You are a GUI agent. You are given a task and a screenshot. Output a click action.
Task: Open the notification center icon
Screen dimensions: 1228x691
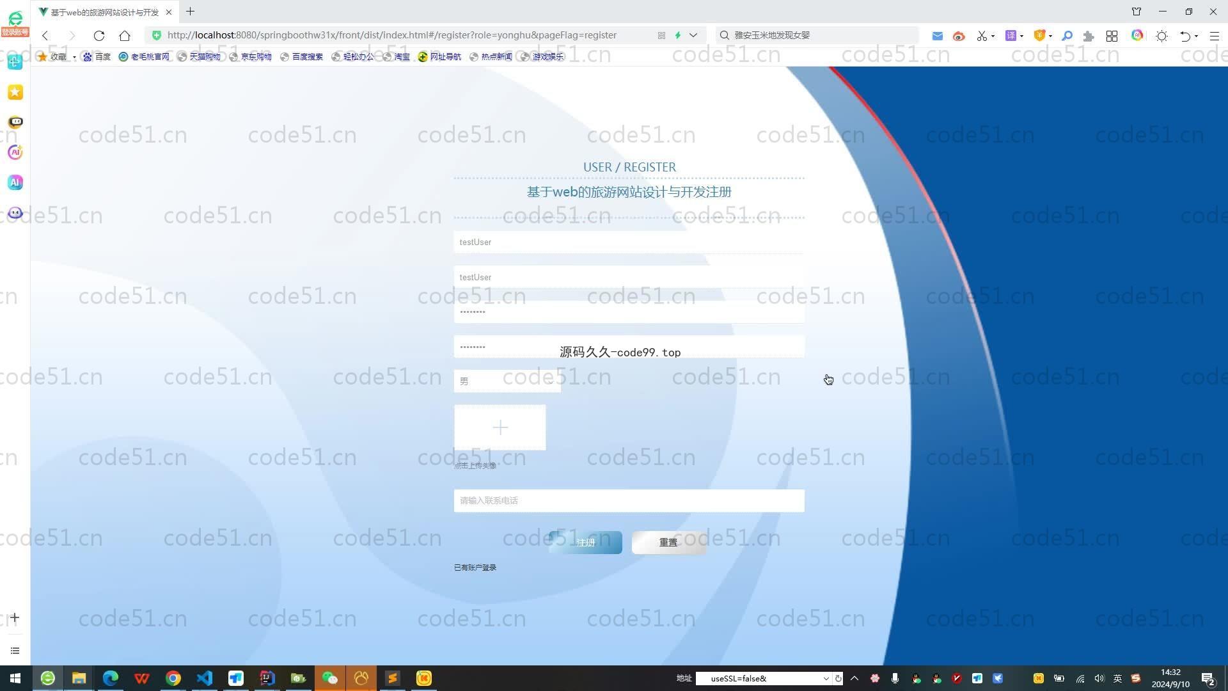(x=1208, y=678)
